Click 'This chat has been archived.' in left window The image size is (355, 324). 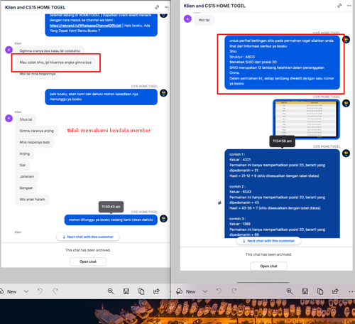[88, 250]
